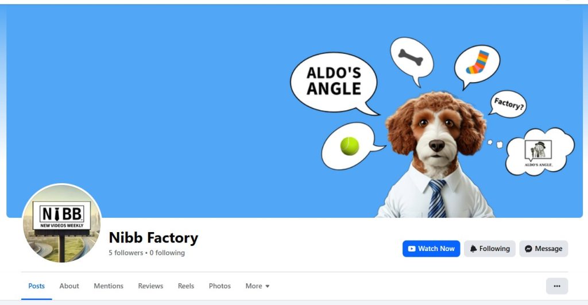Open the Nibb Factory profile picture
This screenshot has width=588, height=305.
(62, 223)
